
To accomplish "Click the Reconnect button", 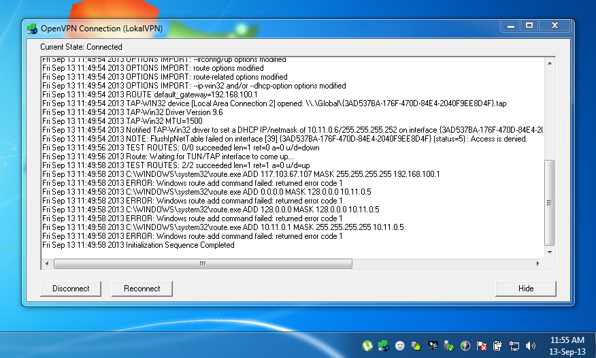I will 142,289.
